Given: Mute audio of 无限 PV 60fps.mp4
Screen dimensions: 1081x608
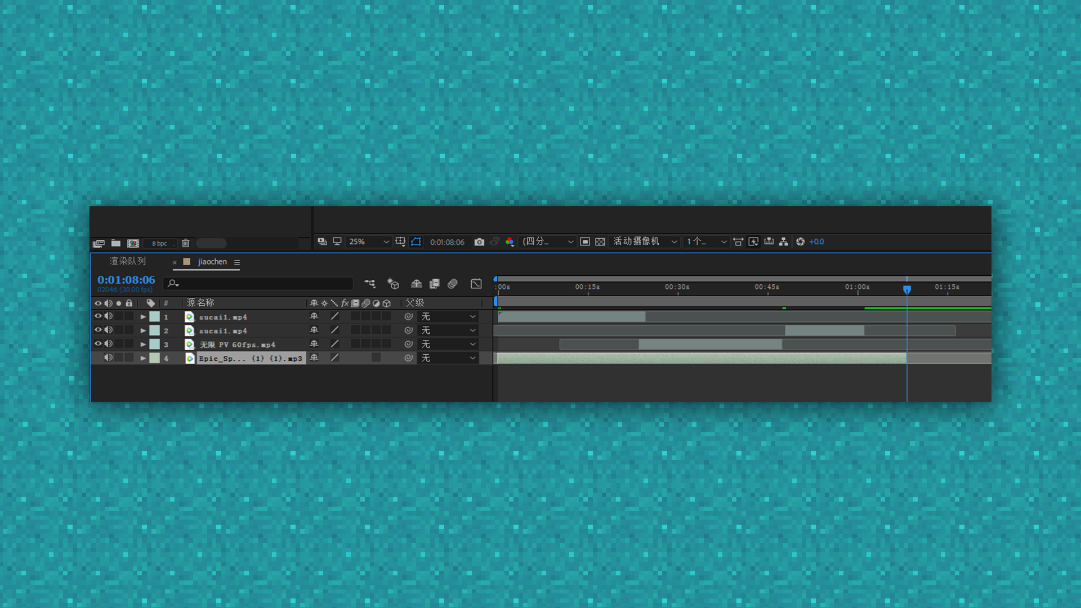Looking at the screenshot, I should 109,343.
